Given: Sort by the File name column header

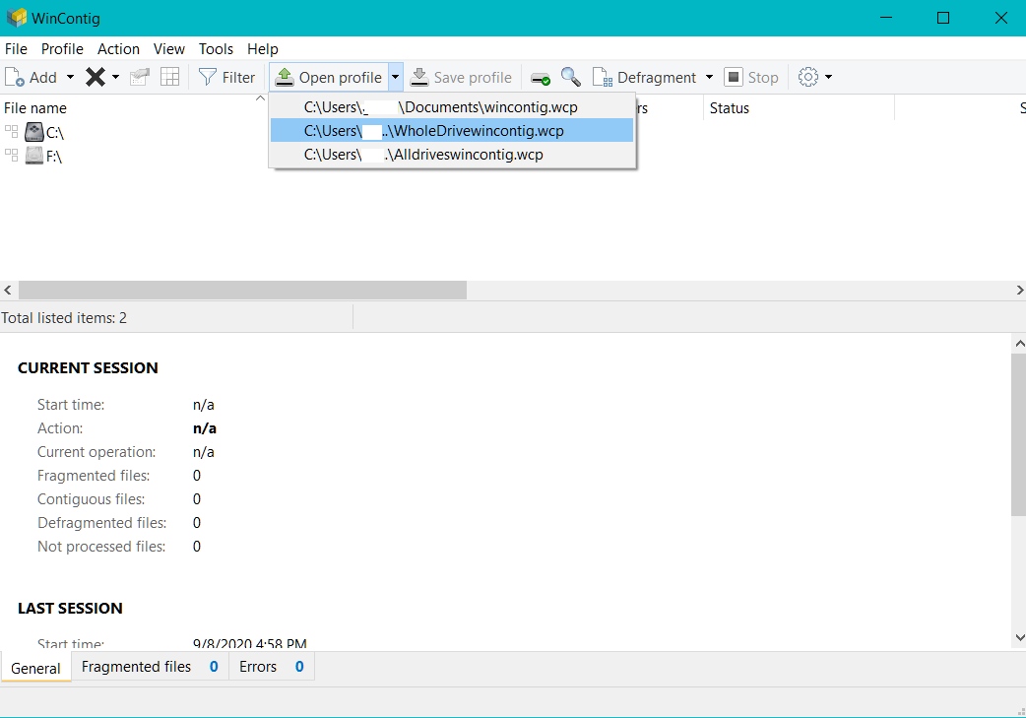Looking at the screenshot, I should click(35, 108).
